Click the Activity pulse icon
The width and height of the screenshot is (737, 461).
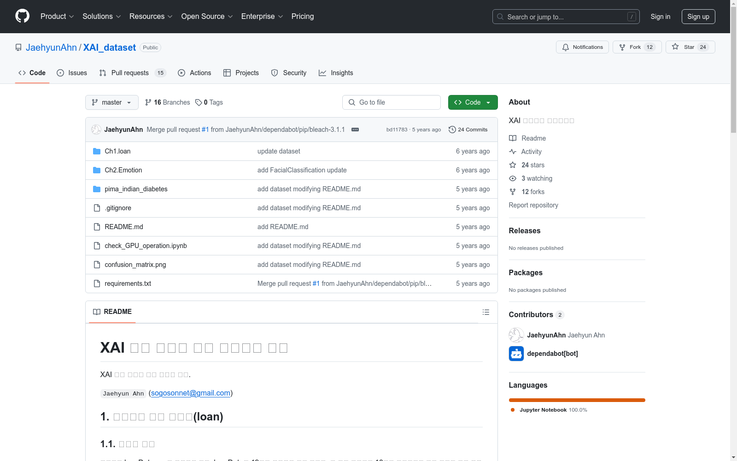click(513, 152)
